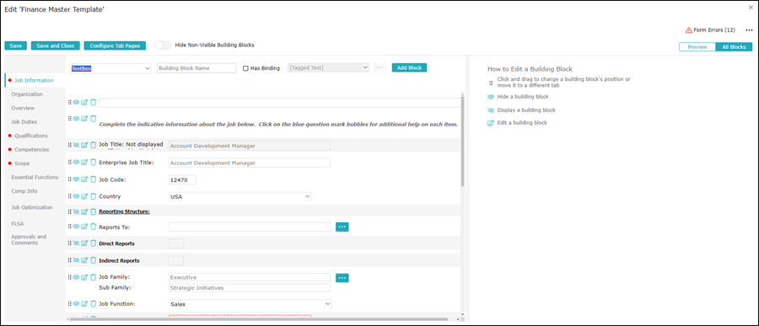Open the Tagged Text binding dropdown
Screen dimensions: 759x326
point(329,68)
